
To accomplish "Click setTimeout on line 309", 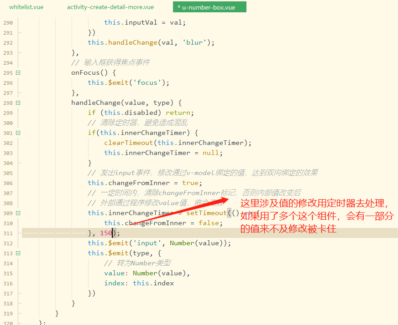I will (x=206, y=213).
